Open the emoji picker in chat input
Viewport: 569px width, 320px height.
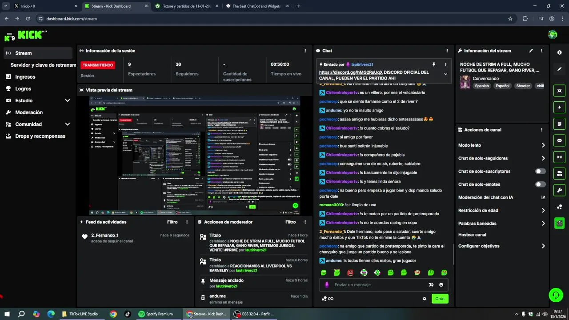[441, 285]
